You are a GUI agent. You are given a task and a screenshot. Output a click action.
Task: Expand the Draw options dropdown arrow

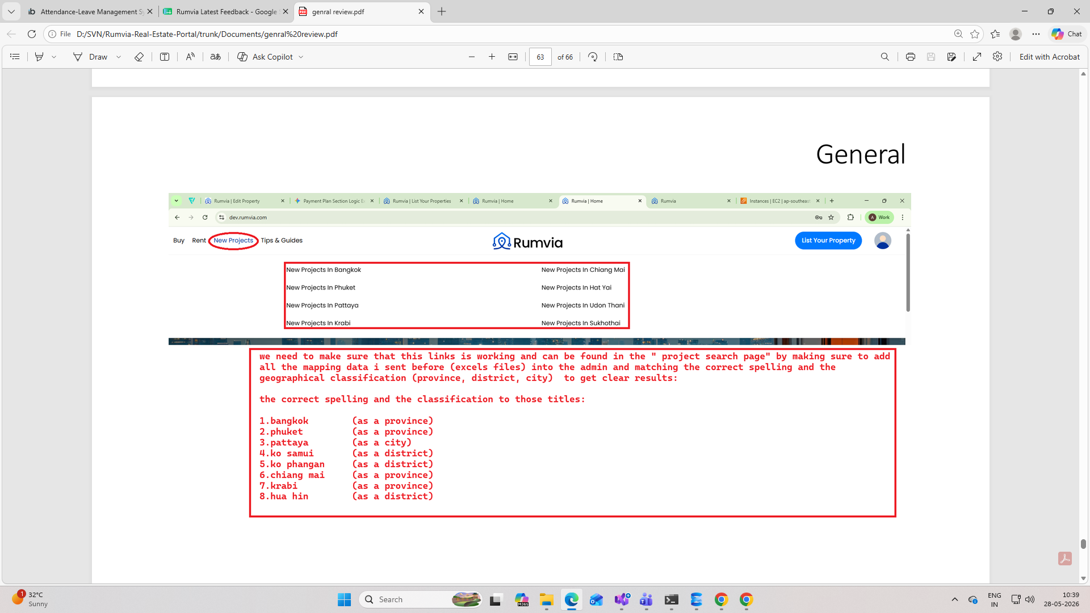tap(119, 57)
